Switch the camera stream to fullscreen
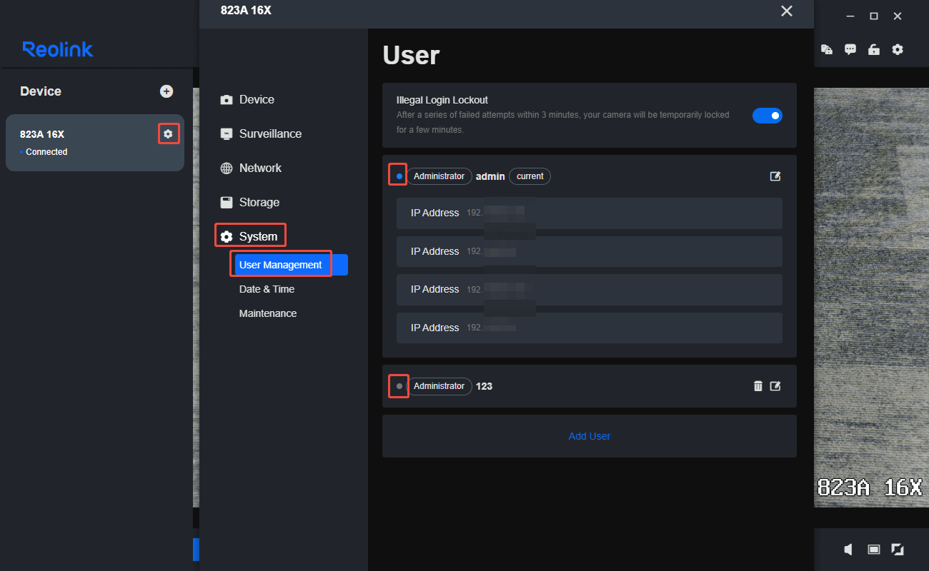929x571 pixels. (898, 550)
